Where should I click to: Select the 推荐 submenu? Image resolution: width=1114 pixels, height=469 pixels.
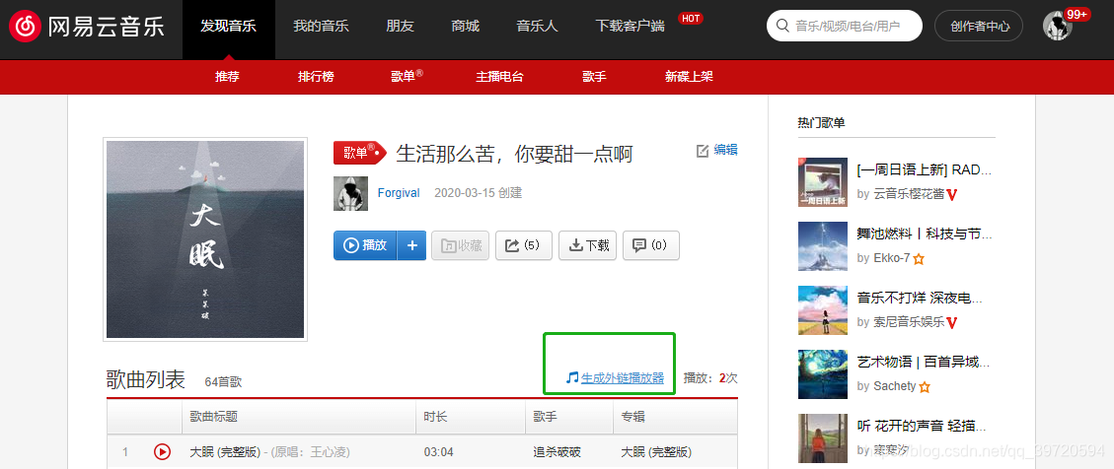coord(227,77)
